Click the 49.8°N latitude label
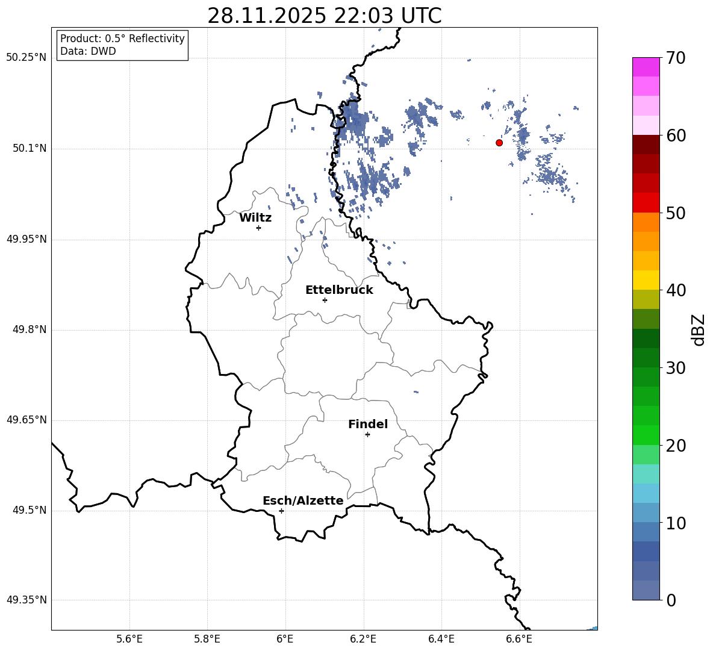This screenshot has height=651, width=713. [x=30, y=329]
